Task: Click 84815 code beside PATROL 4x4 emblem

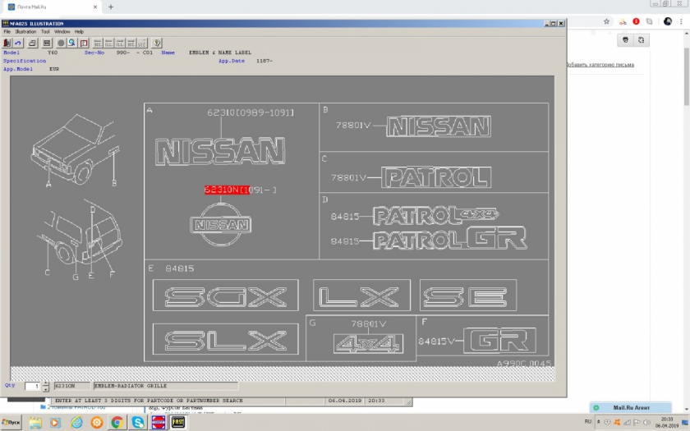Action: [344, 217]
